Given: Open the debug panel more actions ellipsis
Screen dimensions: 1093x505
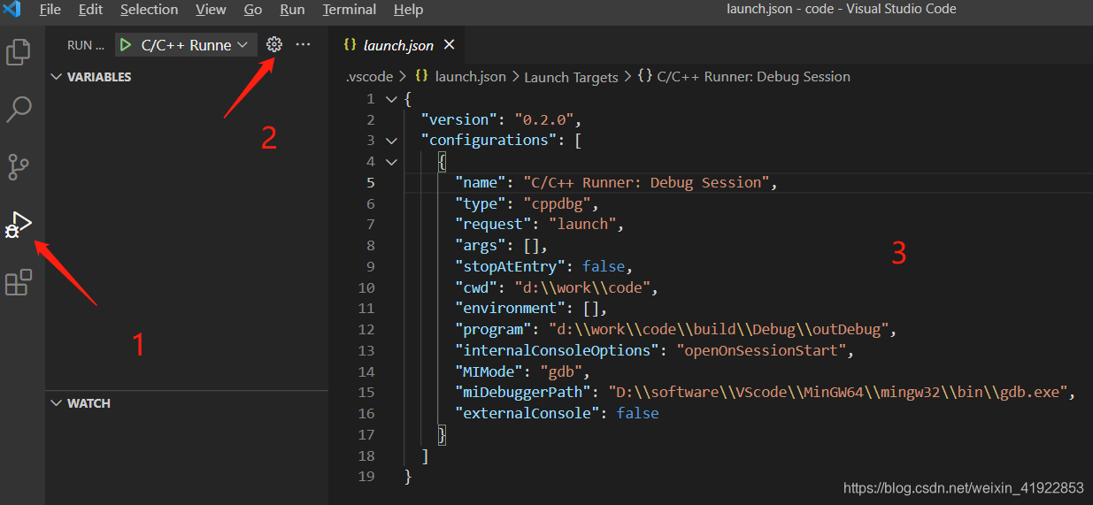Looking at the screenshot, I should pos(303,44).
